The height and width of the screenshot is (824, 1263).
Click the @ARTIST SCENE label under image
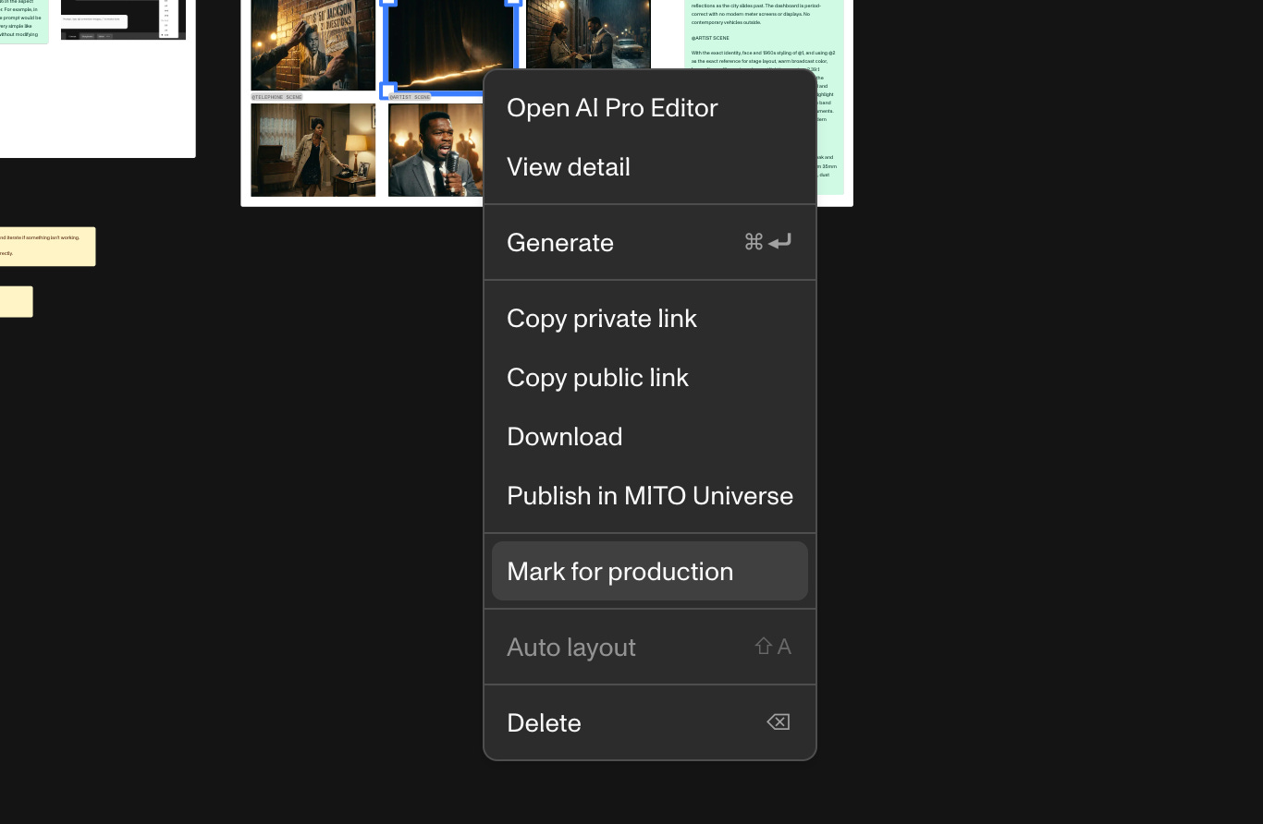coord(410,97)
